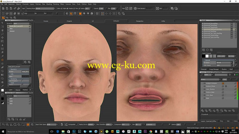The image size is (239, 134).
Task: Collapse the General section expander
Action: click(203, 60)
